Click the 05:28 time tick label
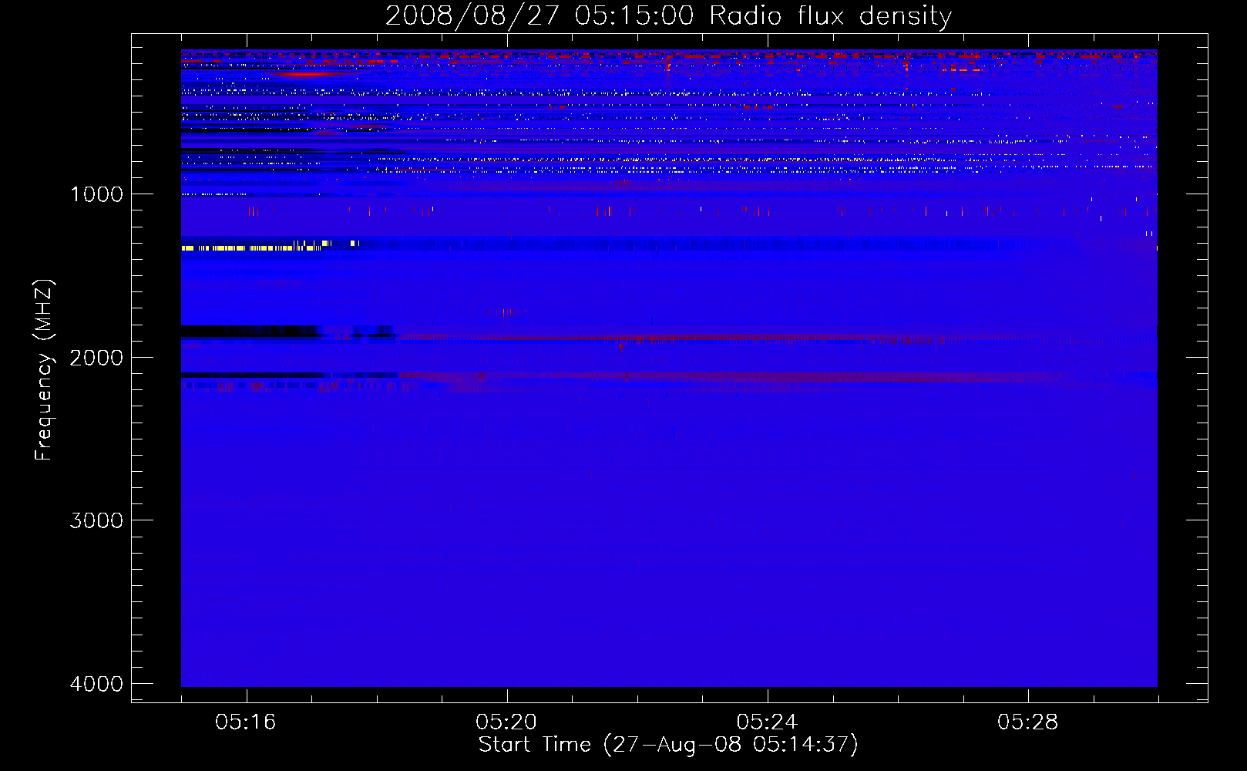1247x771 pixels. pyautogui.click(x=1027, y=722)
